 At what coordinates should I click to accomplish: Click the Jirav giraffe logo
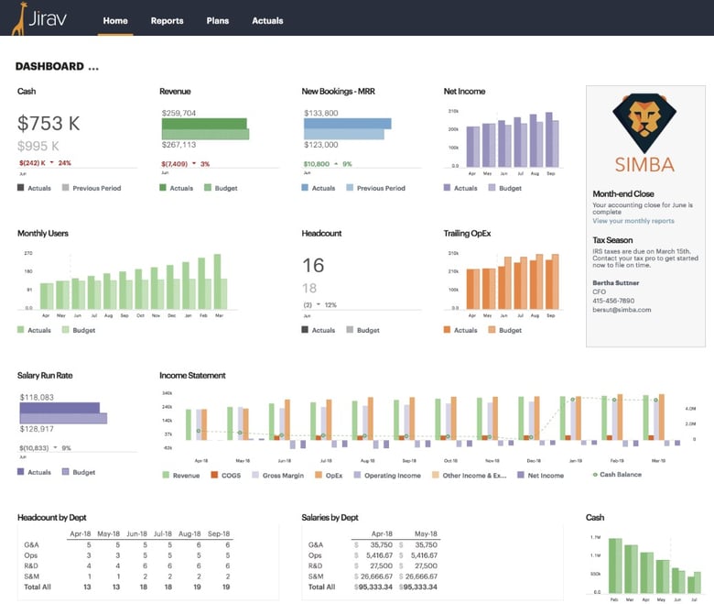(39, 18)
